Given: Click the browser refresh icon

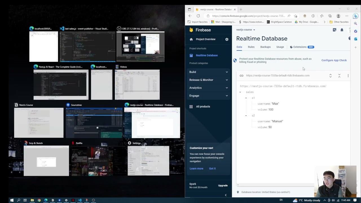Looking at the screenshot, I should [198, 16].
